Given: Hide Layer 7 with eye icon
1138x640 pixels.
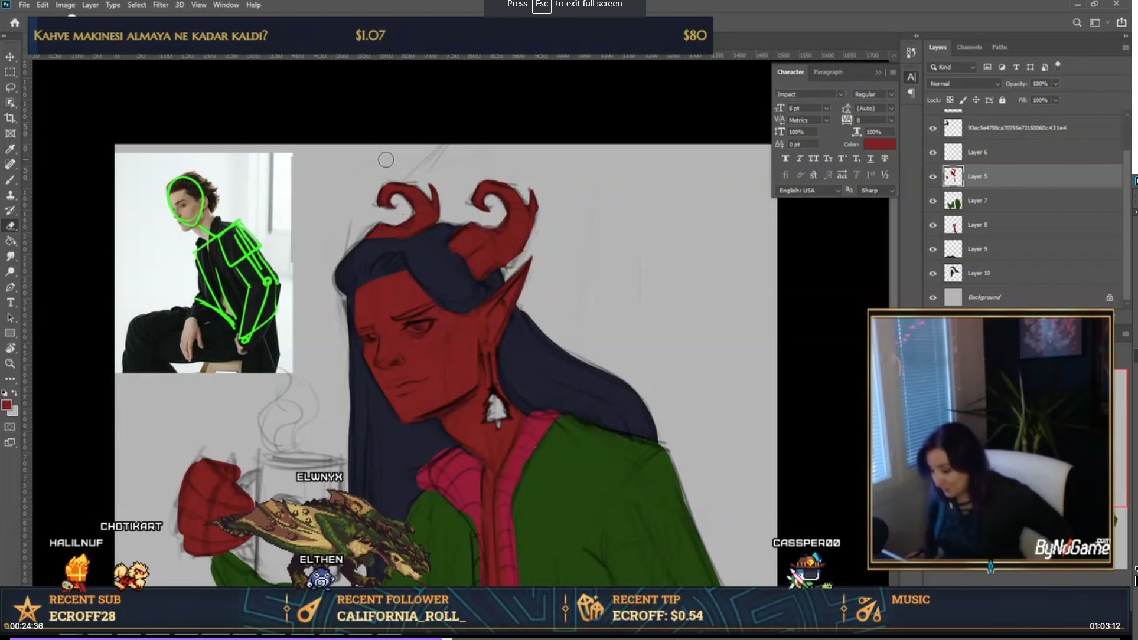Looking at the screenshot, I should pos(933,201).
